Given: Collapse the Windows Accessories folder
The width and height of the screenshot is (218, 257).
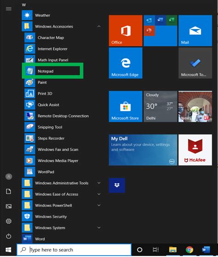Looking at the screenshot, I should click(x=99, y=27).
